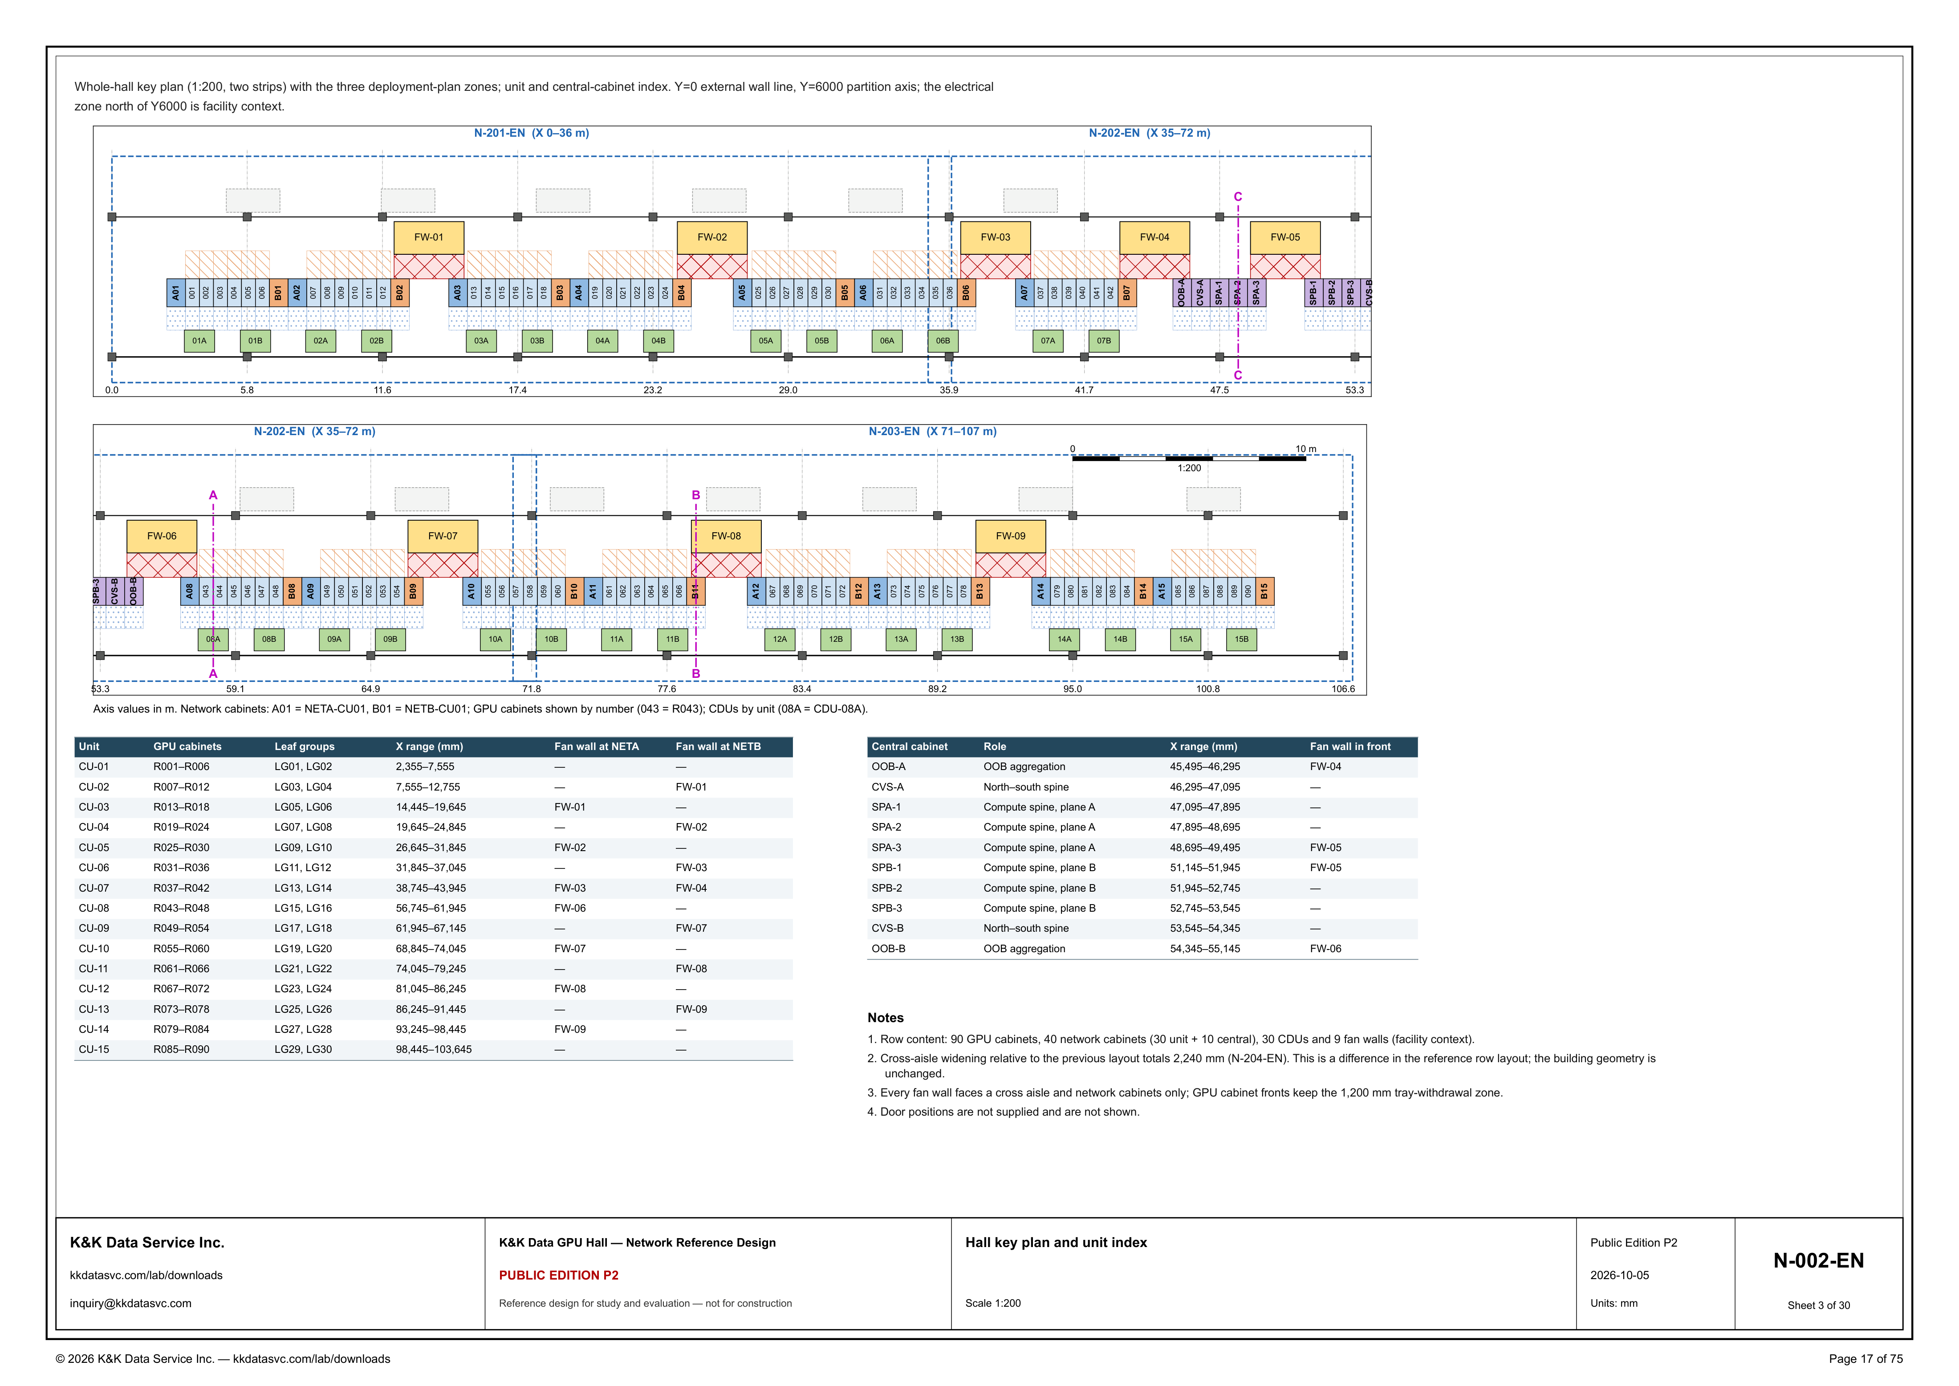Click the FW-09 fan wall box in the plan

(x=1010, y=536)
